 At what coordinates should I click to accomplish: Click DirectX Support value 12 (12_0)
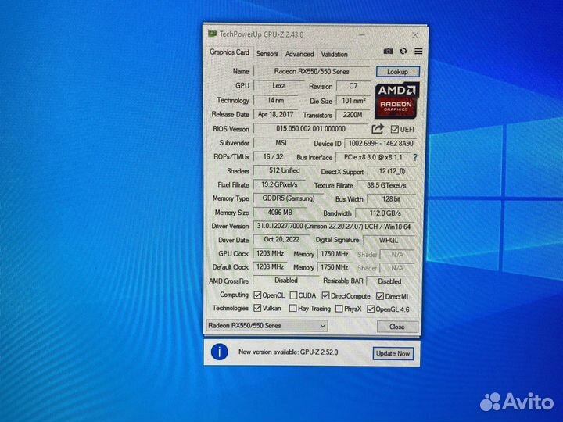point(392,171)
